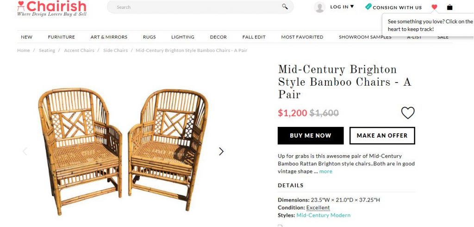Click the bamboo chairs product photo
474x227 pixels.
[123, 148]
